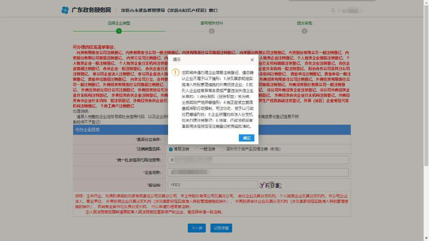Close the 提示 dialog with the X
This screenshot has height=241, width=429.
[252, 60]
